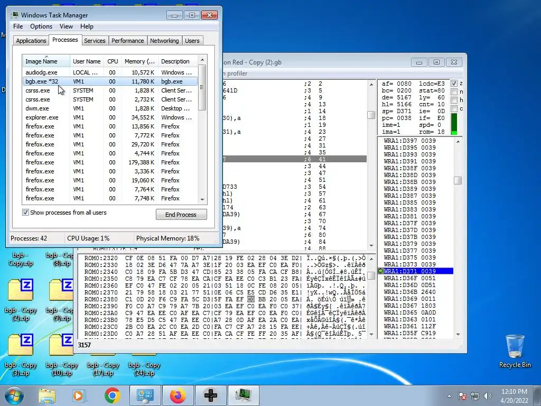Click the volume speaker tray icon

[488, 396]
